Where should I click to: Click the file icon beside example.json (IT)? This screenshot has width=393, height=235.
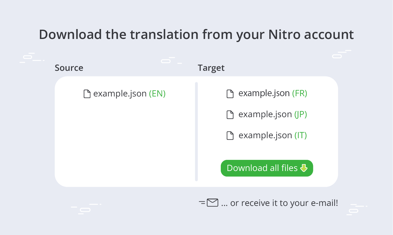click(230, 136)
